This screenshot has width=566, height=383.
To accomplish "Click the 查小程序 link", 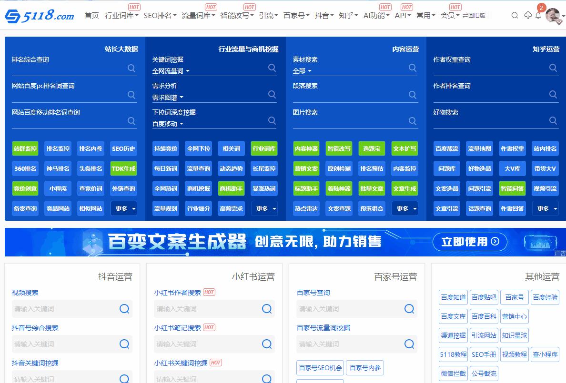I will tap(545, 354).
